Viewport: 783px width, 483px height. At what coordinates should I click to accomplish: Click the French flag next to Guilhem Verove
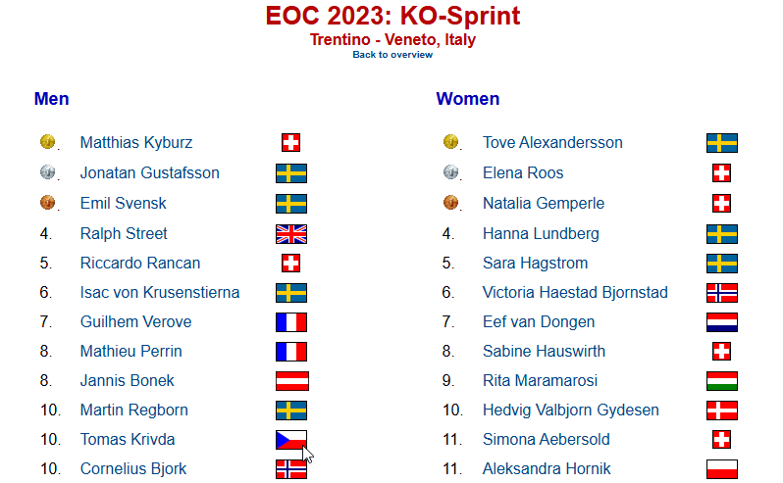[291, 322]
